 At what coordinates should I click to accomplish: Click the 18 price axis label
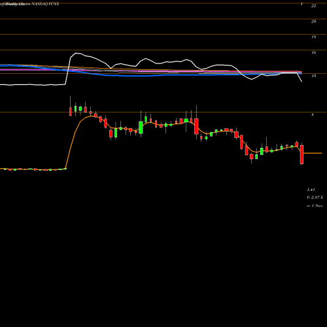coord(313,37)
